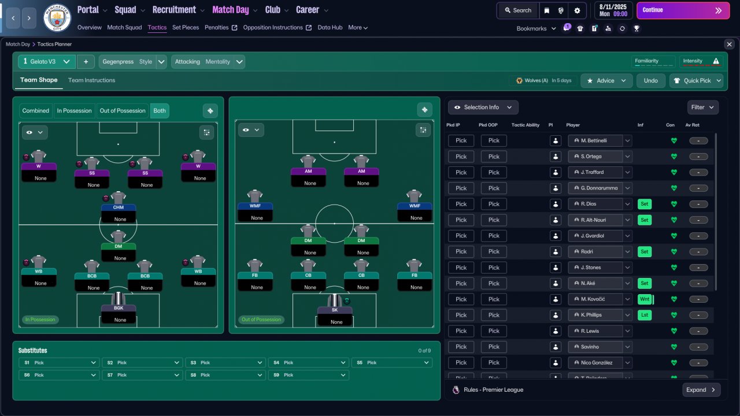740x416 pixels.
Task: Switch to the Team Instructions tab
Action: 91,80
